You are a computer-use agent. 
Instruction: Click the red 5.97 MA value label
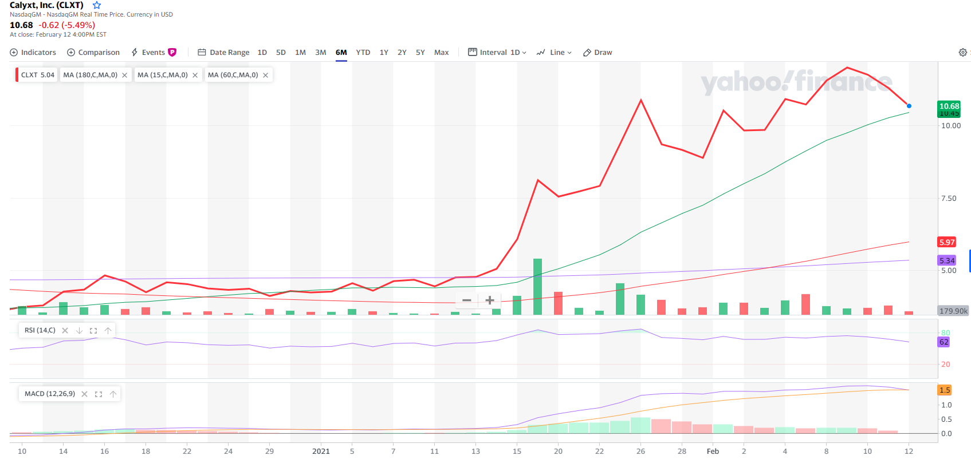(x=947, y=242)
